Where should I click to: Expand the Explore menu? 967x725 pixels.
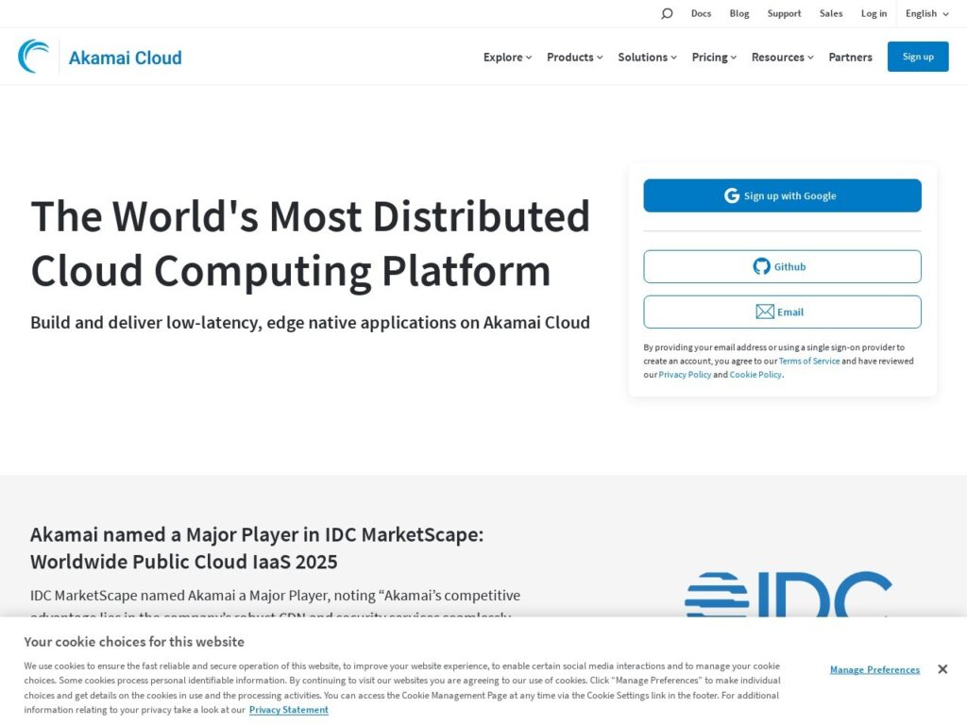pyautogui.click(x=507, y=58)
